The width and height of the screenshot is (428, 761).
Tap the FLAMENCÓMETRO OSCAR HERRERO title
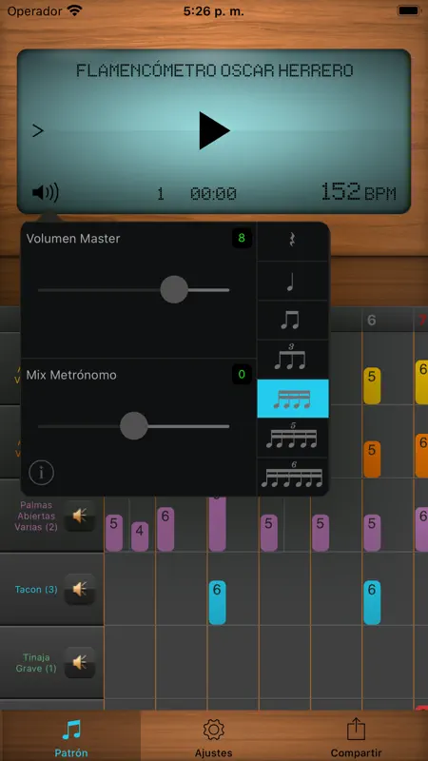(215, 70)
